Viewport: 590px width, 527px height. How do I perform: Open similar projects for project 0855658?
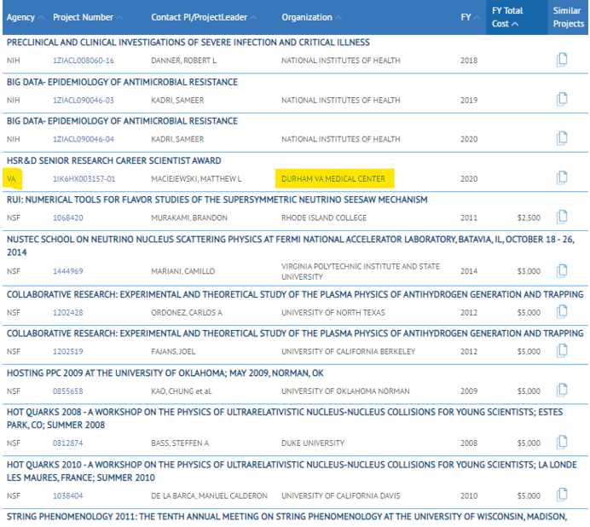[562, 391]
